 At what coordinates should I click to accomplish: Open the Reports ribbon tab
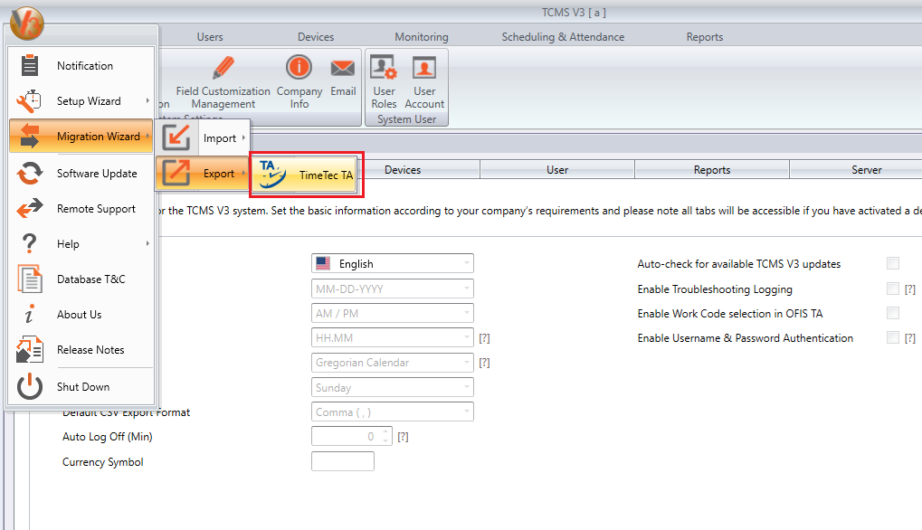[x=705, y=36]
